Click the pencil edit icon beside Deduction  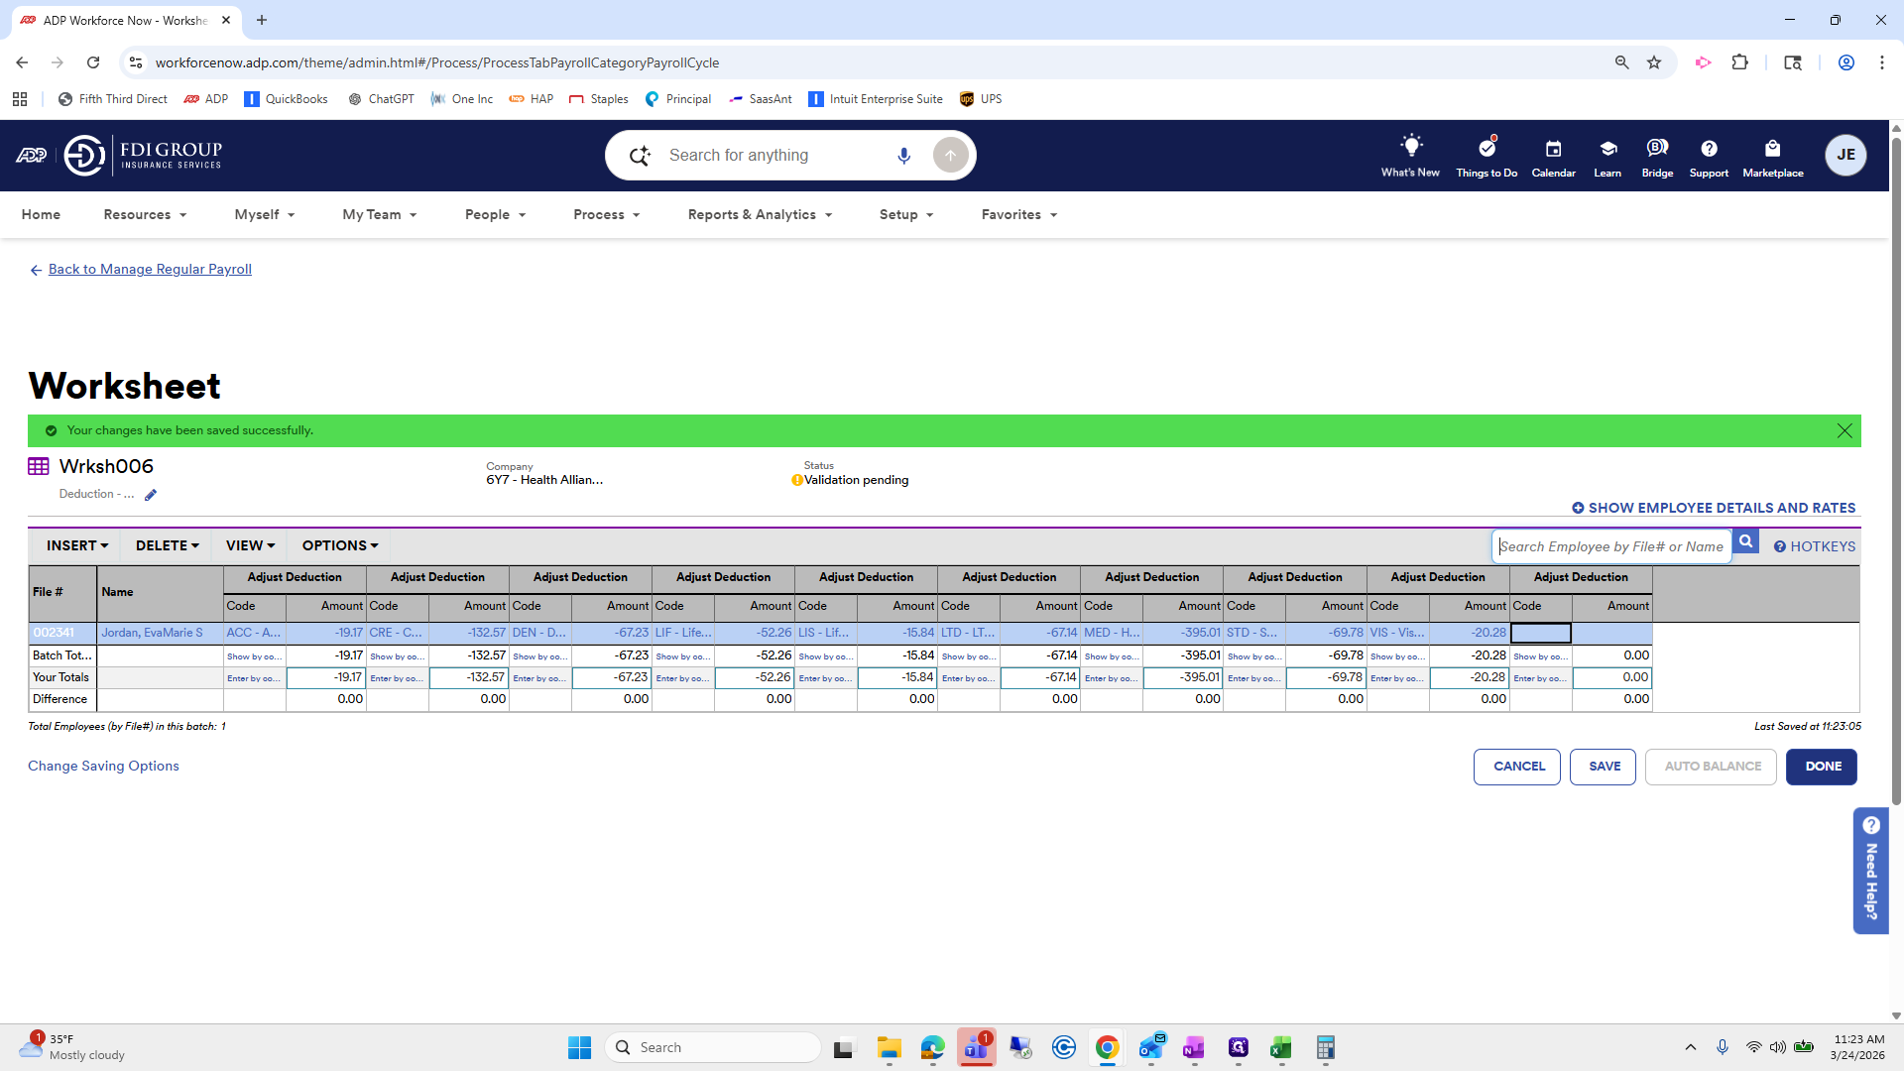151,495
